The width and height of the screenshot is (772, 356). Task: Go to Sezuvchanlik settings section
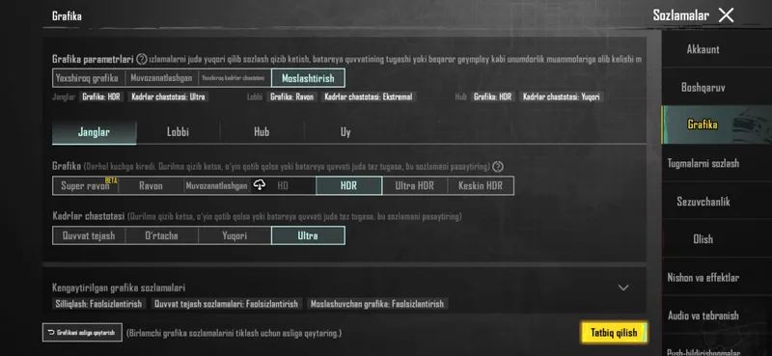click(x=703, y=202)
